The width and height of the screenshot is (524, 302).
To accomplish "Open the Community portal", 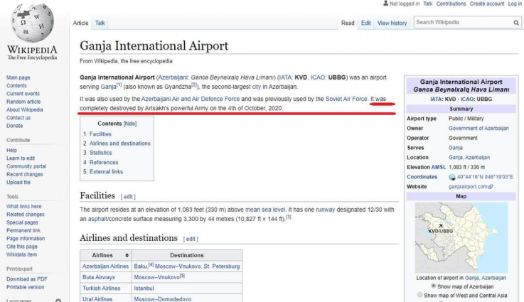I will (26, 166).
